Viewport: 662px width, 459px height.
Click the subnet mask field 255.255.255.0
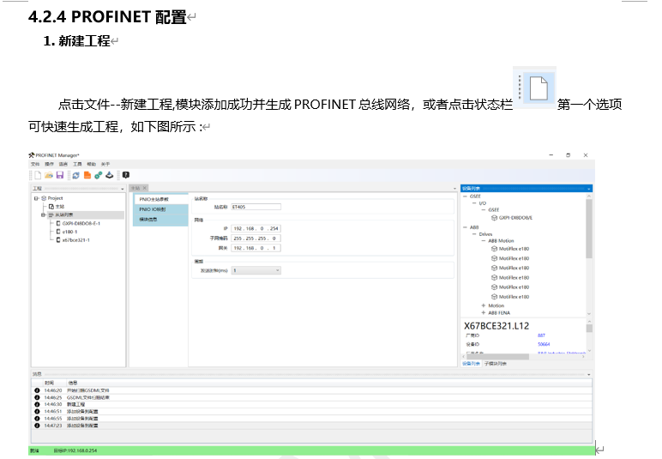(256, 239)
